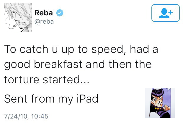Follow Reba using the add-person button
The height and width of the screenshot is (125, 183).
[x=166, y=13]
